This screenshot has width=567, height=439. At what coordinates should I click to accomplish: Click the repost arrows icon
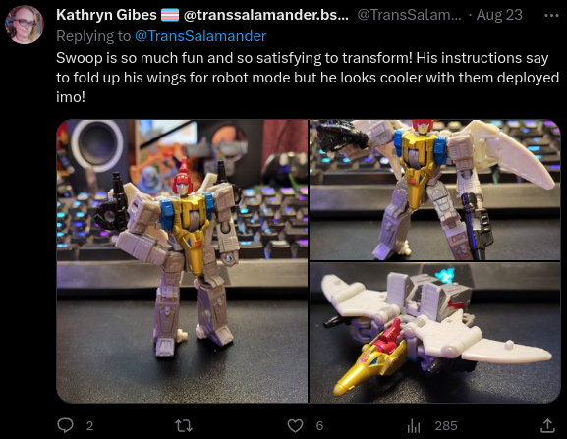(x=184, y=426)
